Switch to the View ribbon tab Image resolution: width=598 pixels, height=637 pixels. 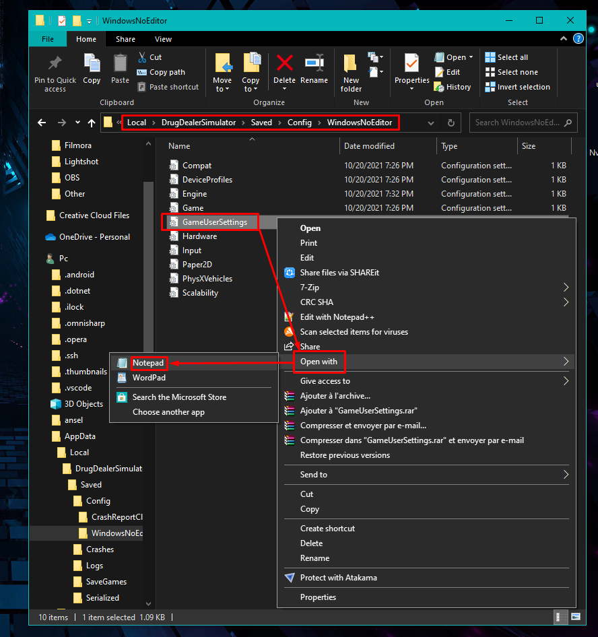[x=163, y=39]
